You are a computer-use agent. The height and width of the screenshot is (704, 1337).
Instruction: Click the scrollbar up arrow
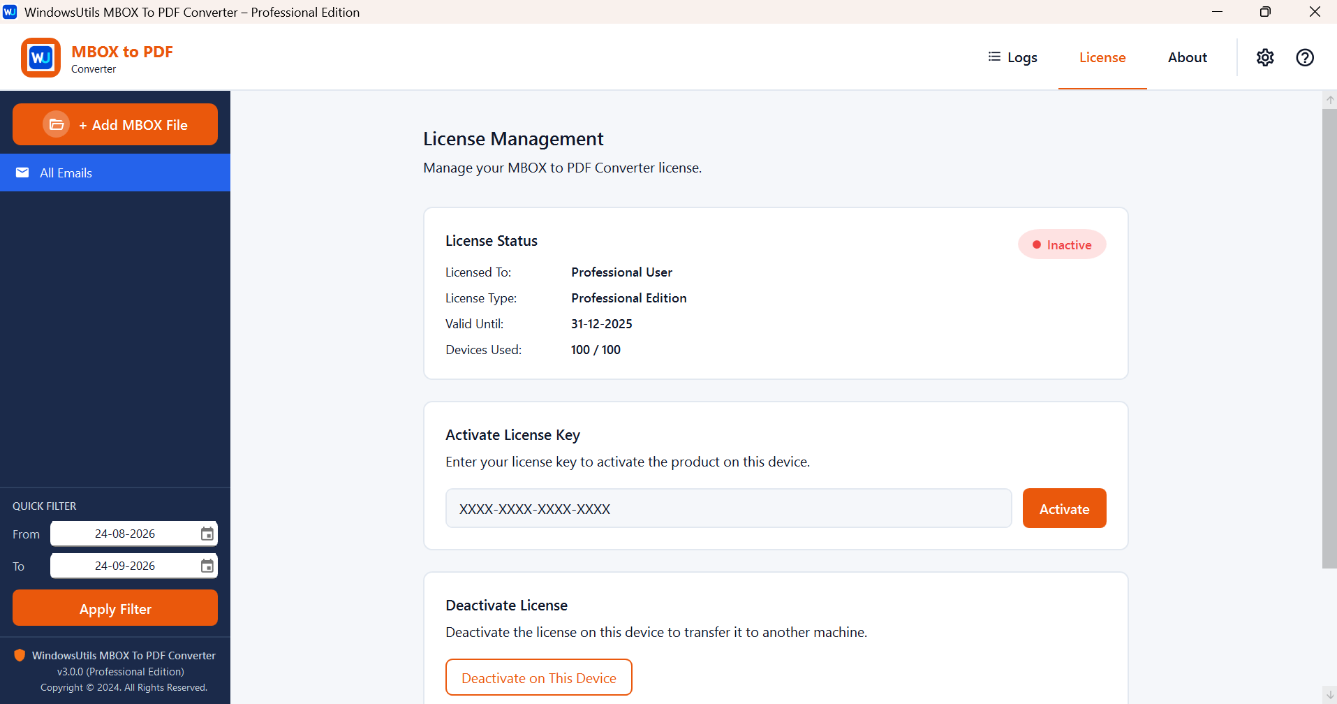tap(1330, 100)
